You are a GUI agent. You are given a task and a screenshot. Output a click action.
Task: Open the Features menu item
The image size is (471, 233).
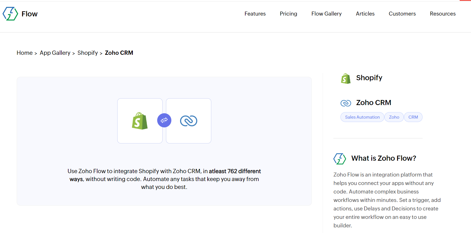[x=255, y=14]
